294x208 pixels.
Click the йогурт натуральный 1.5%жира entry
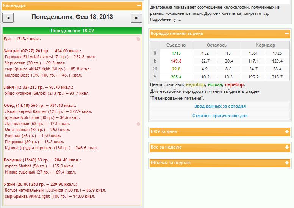[x=55, y=190]
